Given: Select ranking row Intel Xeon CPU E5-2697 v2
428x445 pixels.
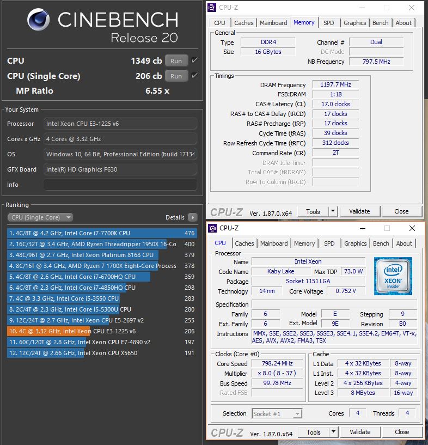Looking at the screenshot, I should (102, 320).
